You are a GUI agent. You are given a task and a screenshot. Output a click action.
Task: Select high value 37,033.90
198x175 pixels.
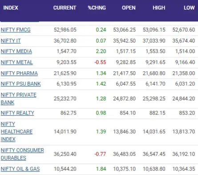154,41
